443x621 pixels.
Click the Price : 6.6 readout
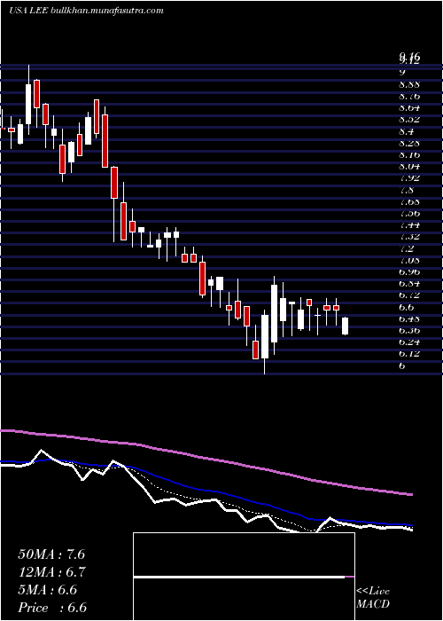[51, 608]
